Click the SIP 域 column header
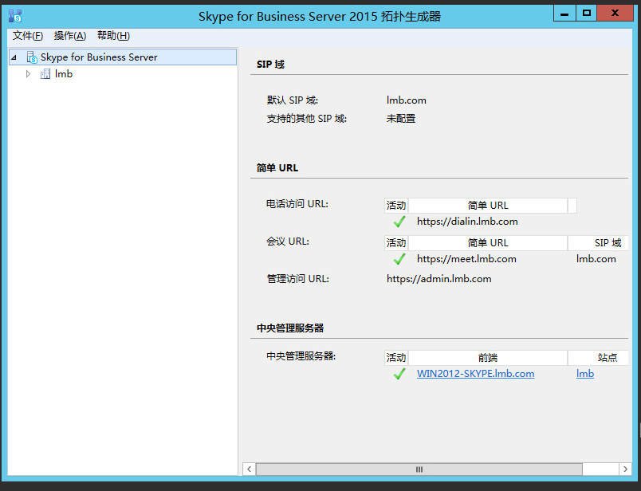 click(598, 243)
